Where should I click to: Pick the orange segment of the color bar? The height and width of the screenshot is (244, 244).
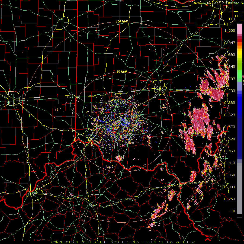(x=239, y=47)
